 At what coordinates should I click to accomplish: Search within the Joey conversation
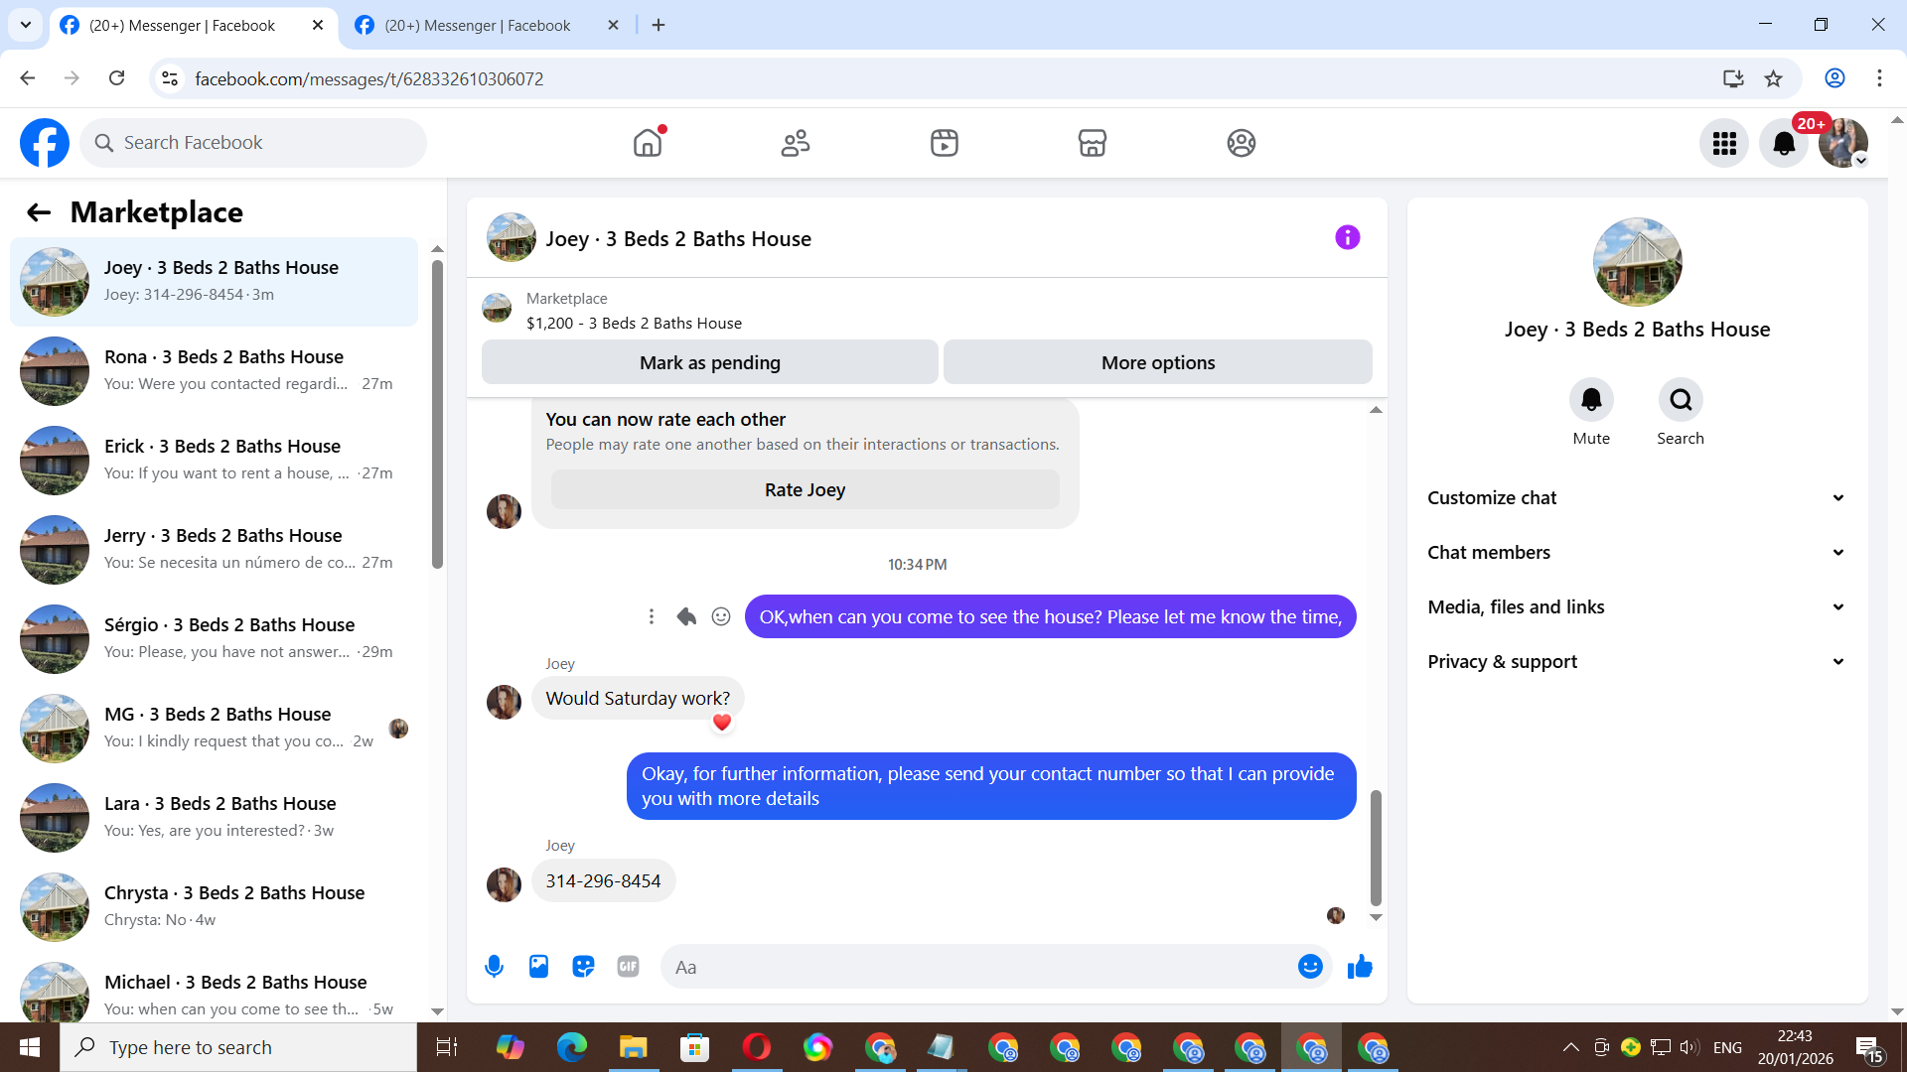pos(1681,400)
